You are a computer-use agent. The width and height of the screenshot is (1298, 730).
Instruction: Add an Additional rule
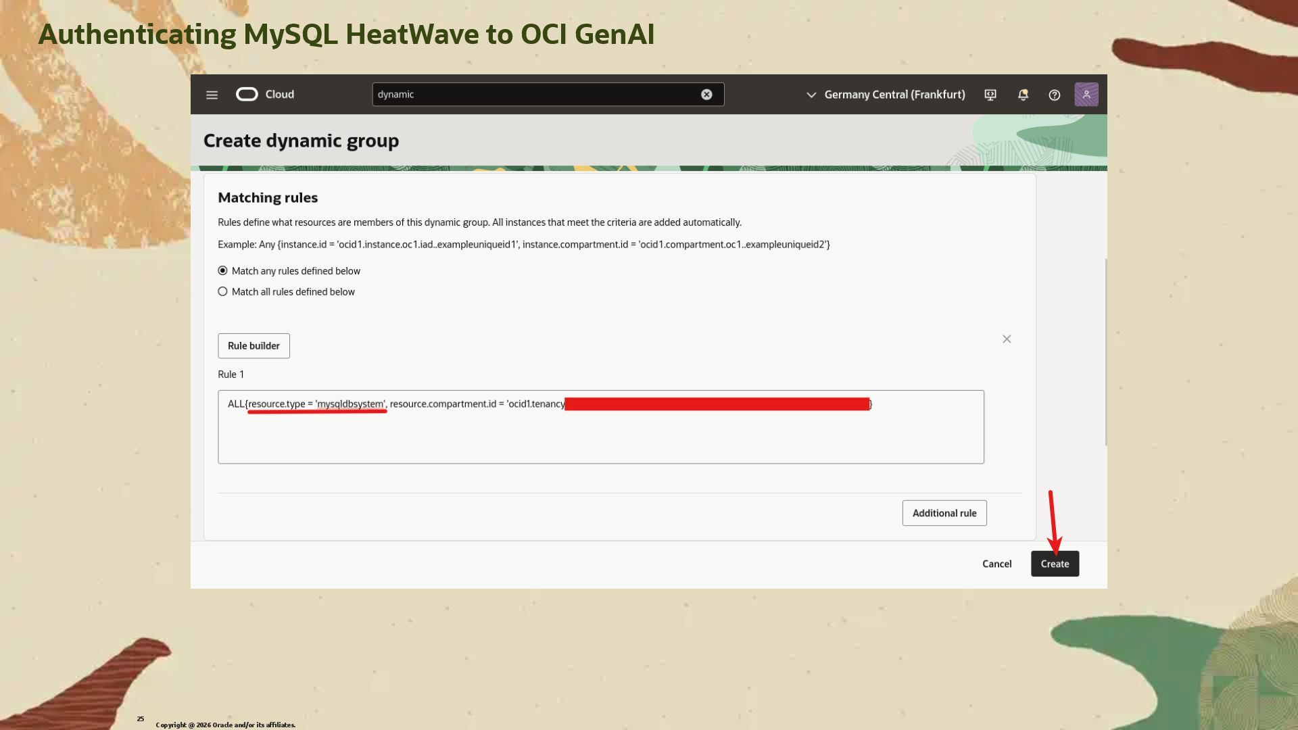pos(944,513)
